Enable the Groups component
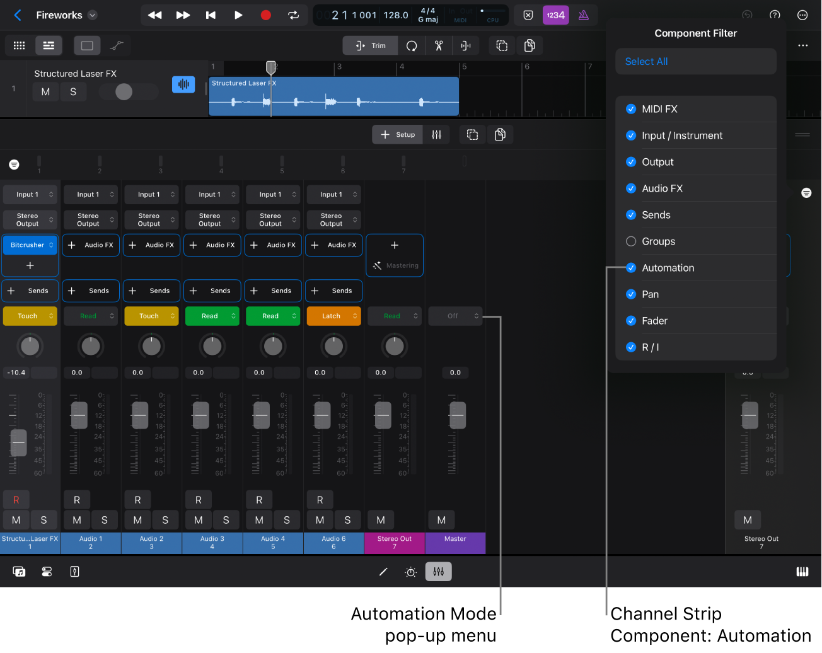Viewport: 822px width, 653px height. point(631,241)
